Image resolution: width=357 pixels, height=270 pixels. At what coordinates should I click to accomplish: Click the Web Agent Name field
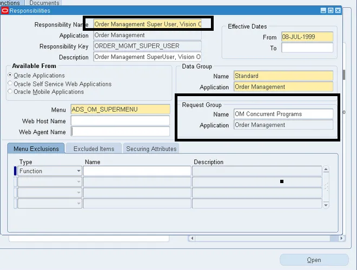click(121, 132)
